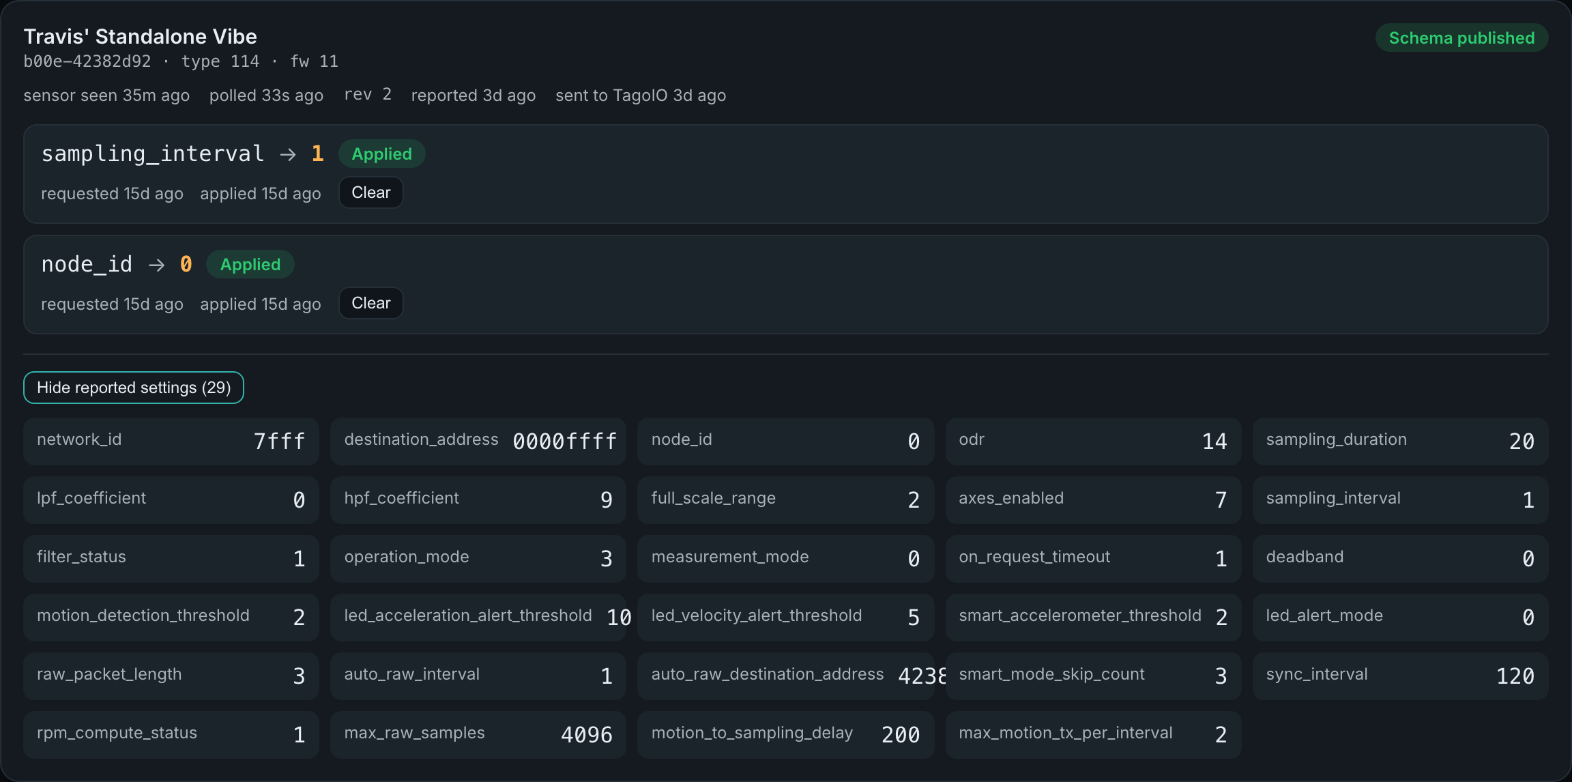Clear the node_id pending change

[x=370, y=303]
